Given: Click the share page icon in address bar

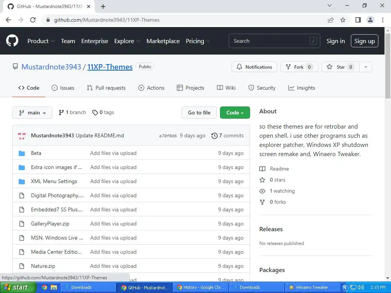Looking at the screenshot, I should (x=331, y=20).
